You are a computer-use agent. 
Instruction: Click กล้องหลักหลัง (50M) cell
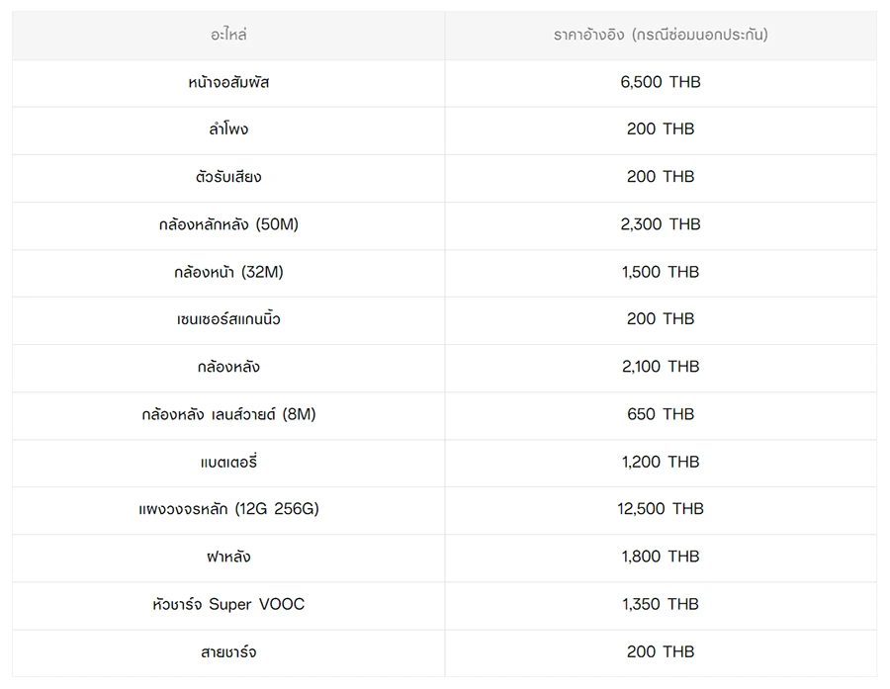(x=228, y=225)
